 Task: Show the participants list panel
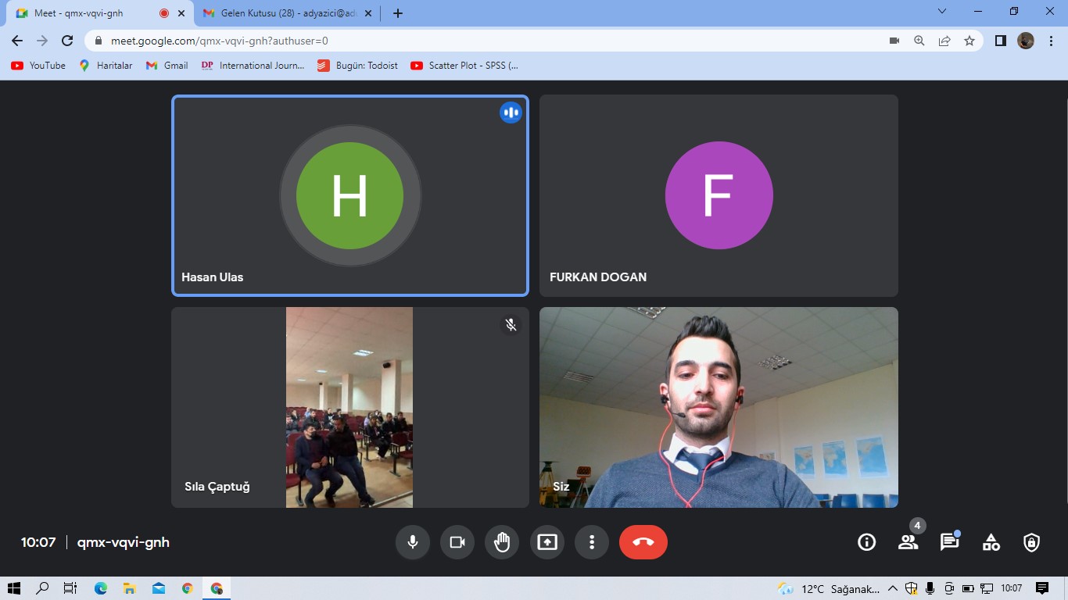[908, 542]
